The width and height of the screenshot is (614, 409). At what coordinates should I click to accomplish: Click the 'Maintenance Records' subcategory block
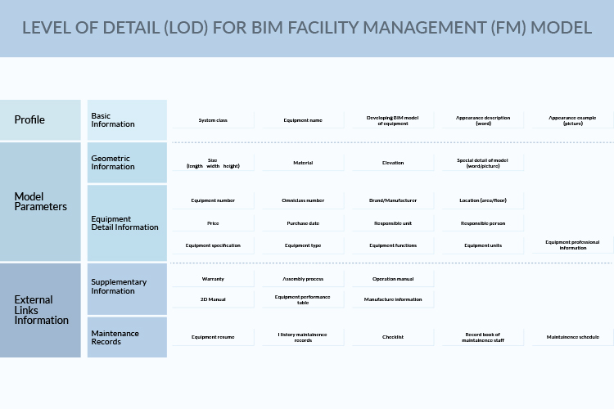coord(127,337)
